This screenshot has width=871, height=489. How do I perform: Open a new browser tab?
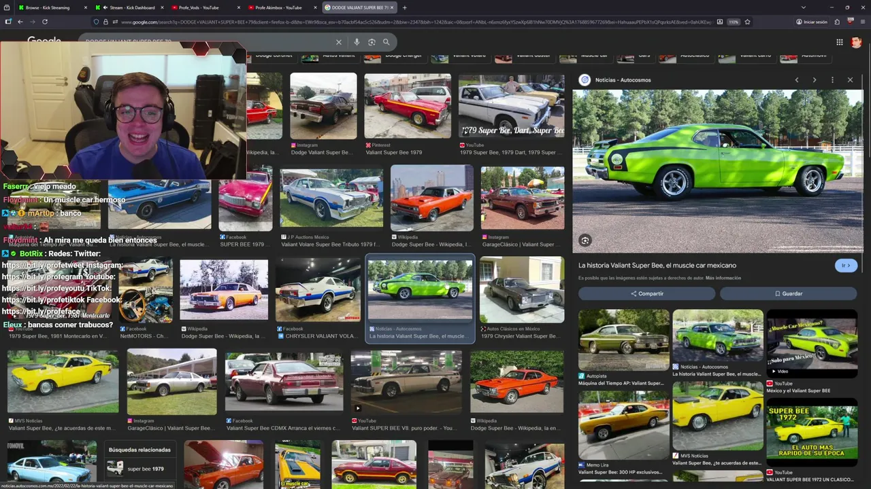[x=404, y=7]
